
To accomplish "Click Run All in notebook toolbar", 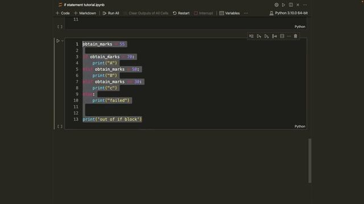I will [x=111, y=13].
